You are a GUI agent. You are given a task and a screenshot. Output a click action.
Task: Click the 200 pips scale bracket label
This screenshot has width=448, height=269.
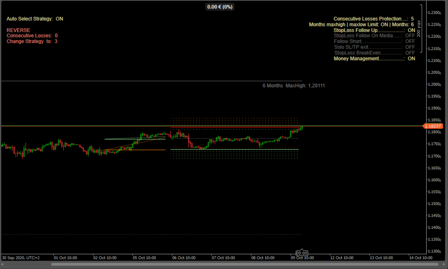(419, 28)
